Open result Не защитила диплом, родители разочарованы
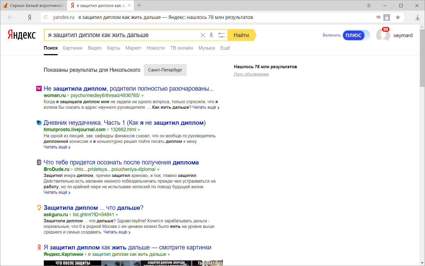The height and width of the screenshot is (266, 425). click(129, 88)
